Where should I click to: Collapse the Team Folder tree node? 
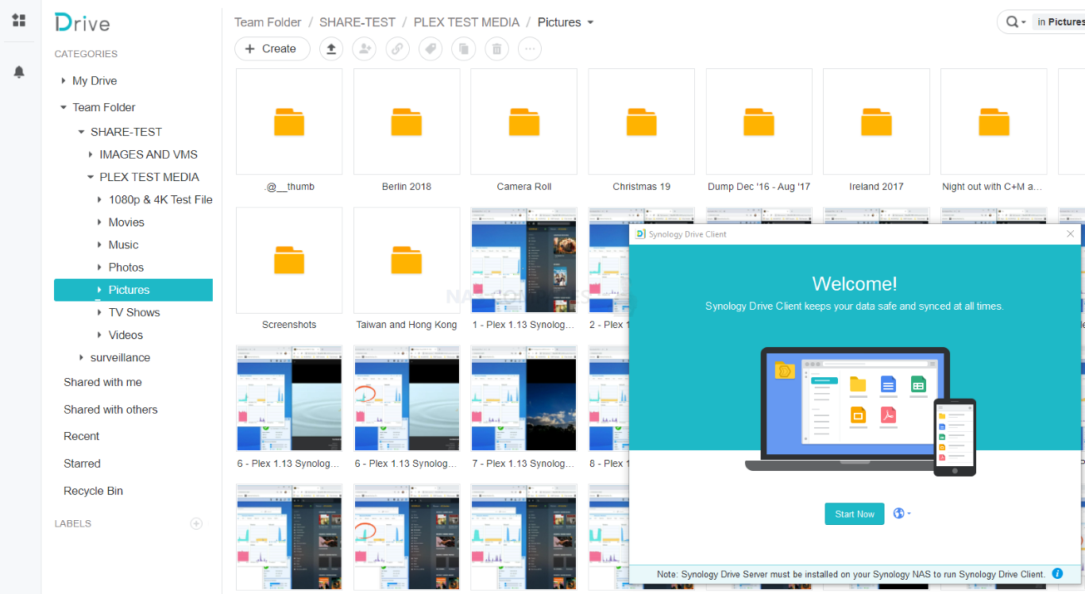point(64,107)
